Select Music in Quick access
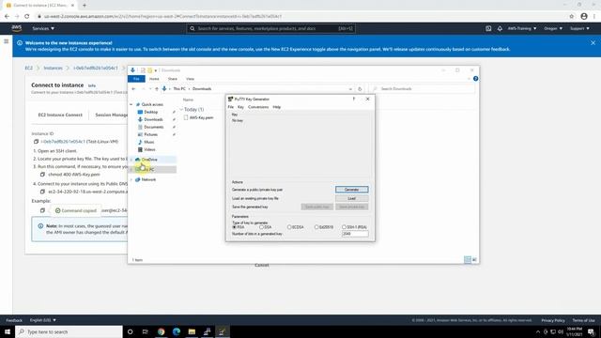This screenshot has height=338, width=601. click(148, 142)
